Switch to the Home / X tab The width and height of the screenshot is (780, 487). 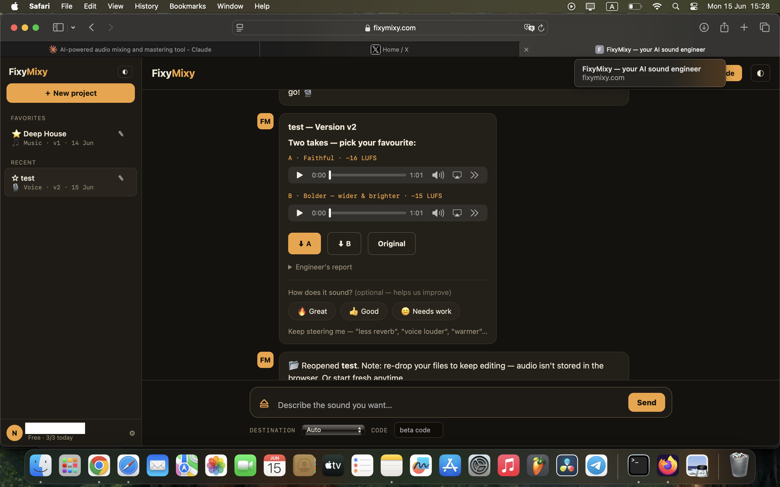(390, 50)
